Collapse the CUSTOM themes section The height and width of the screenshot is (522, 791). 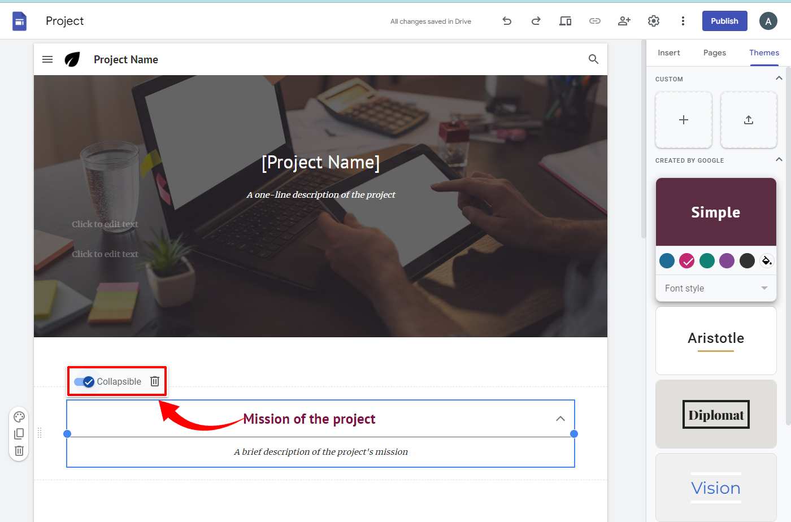tap(779, 78)
